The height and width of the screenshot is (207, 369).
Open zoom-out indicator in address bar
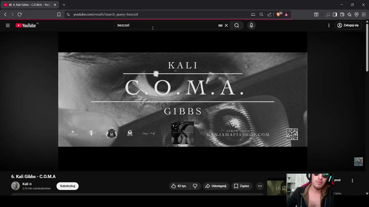(261, 14)
